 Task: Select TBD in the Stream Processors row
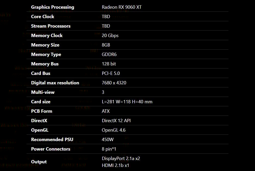[x=106, y=26]
